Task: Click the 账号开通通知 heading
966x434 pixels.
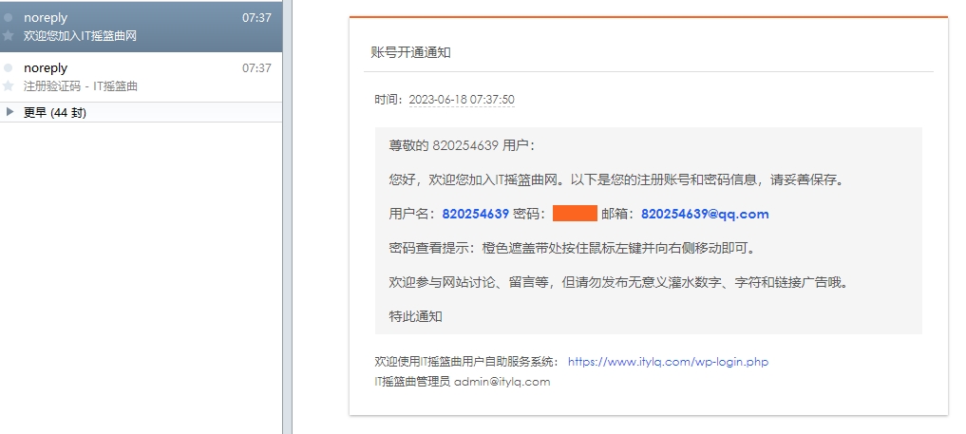Action: pos(410,52)
